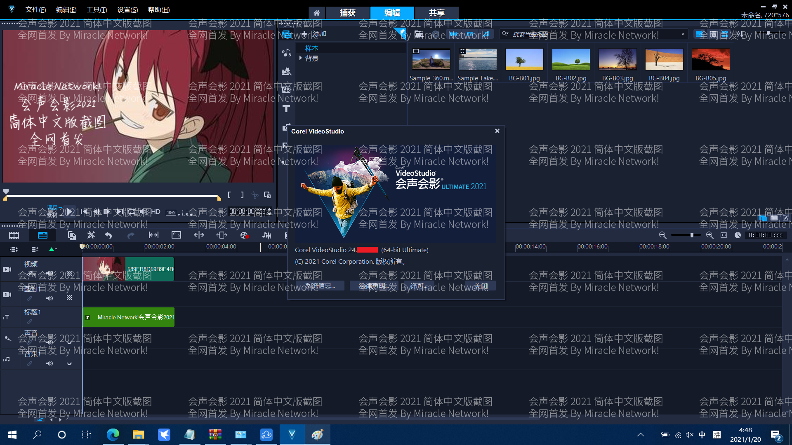Click the Redo arrow in timeline toolbar

(131, 235)
